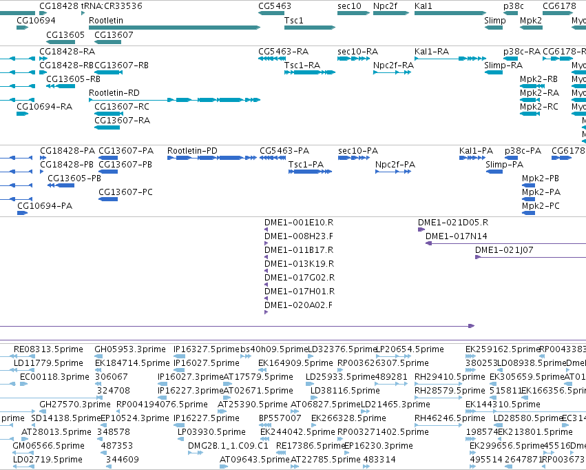Click the DME1-020A02.F marker arrow

[x=266, y=313]
